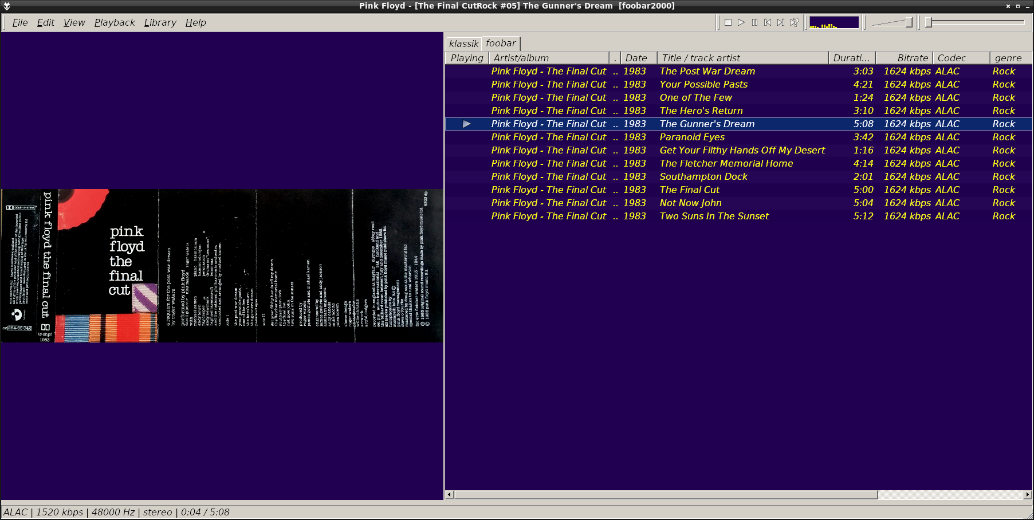Select track Get Your Filthy Hands Off My Desert
Screen dimensions: 1034x520
(738, 150)
